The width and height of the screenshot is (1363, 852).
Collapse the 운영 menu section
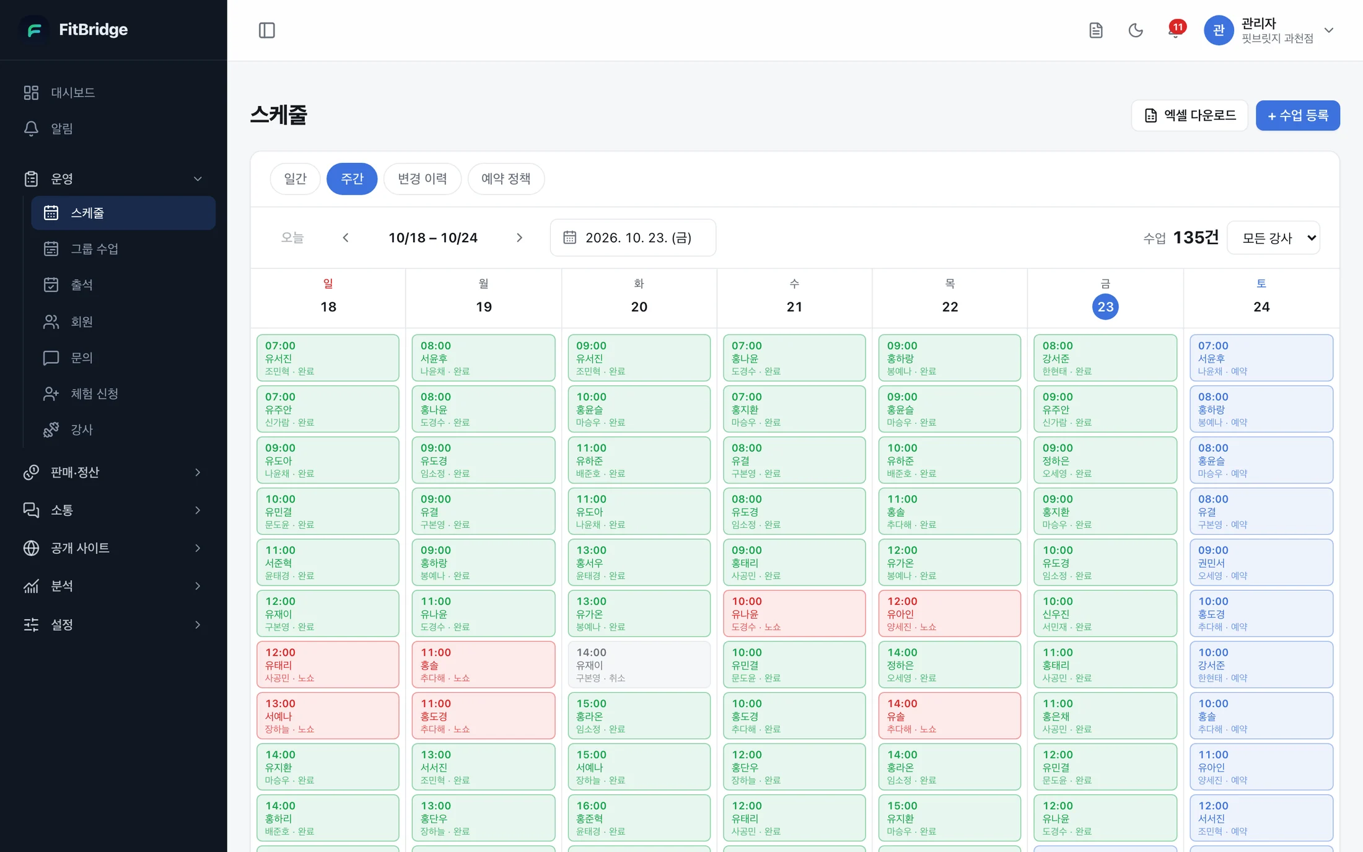pyautogui.click(x=113, y=178)
